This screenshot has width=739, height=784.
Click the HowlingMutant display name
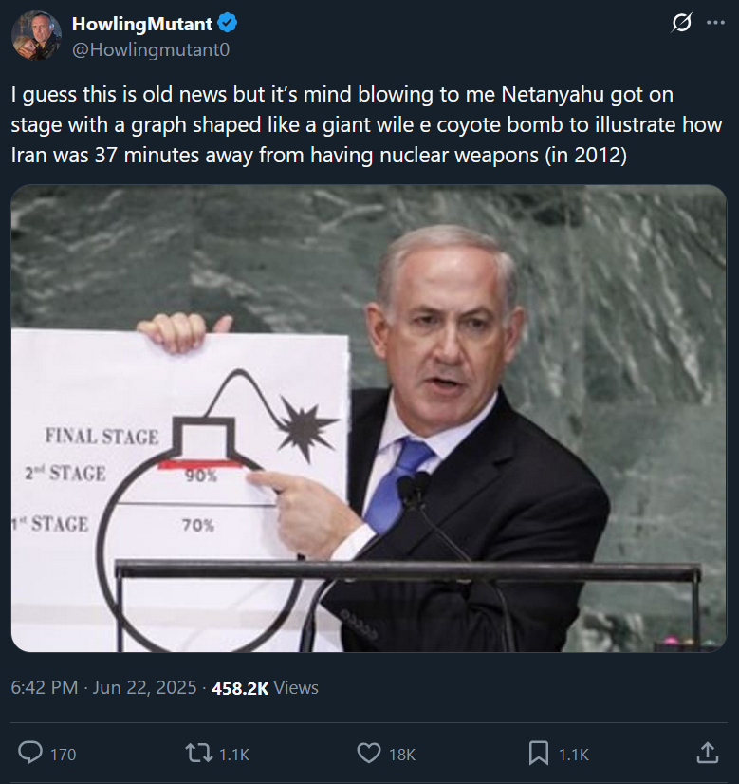click(x=142, y=24)
